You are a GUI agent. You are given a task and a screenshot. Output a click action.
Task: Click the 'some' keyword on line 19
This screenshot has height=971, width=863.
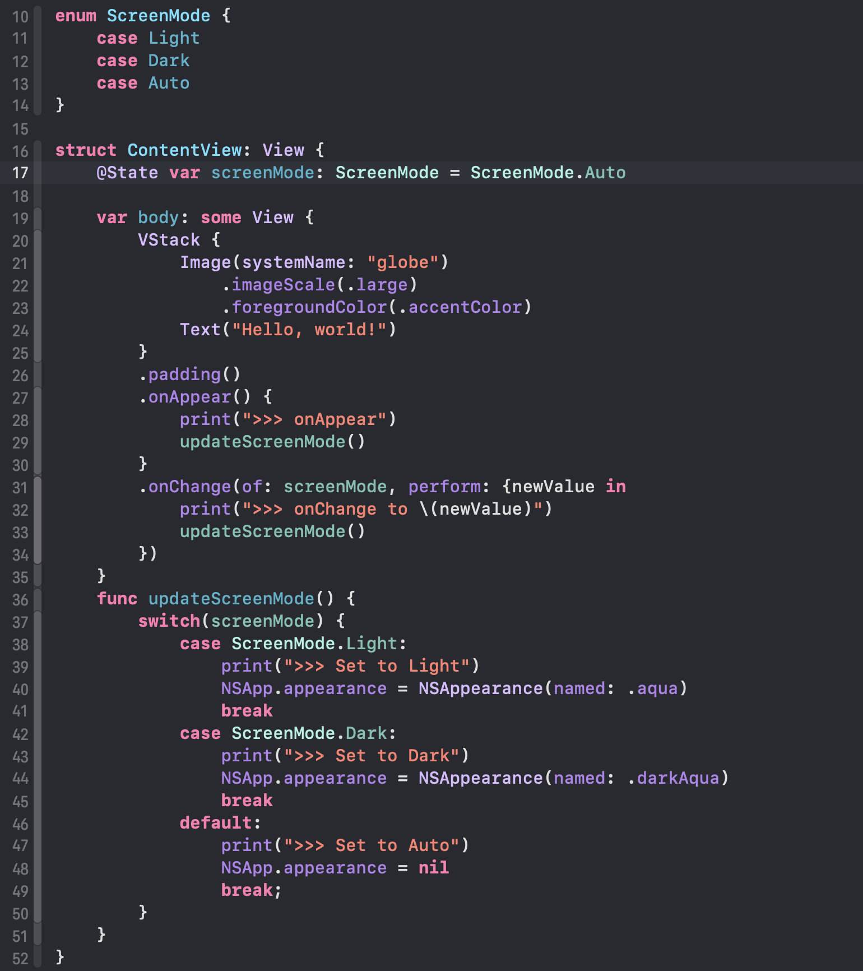pos(221,218)
